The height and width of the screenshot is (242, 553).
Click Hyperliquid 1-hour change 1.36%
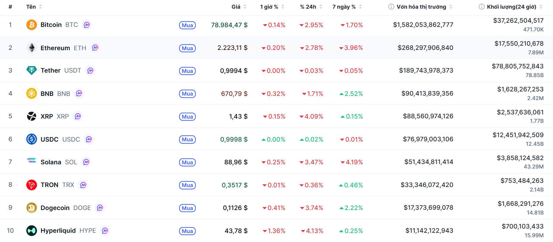click(x=274, y=231)
